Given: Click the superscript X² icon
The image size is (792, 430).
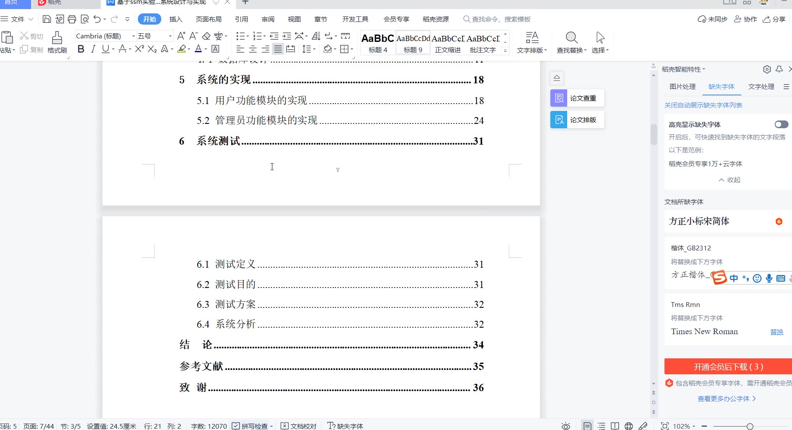Looking at the screenshot, I should click(x=139, y=49).
